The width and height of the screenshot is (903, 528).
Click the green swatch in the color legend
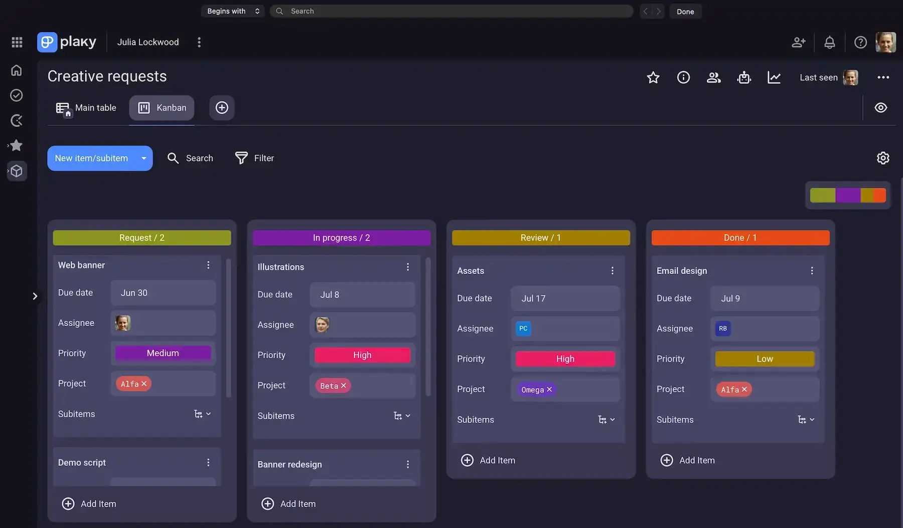pos(822,195)
